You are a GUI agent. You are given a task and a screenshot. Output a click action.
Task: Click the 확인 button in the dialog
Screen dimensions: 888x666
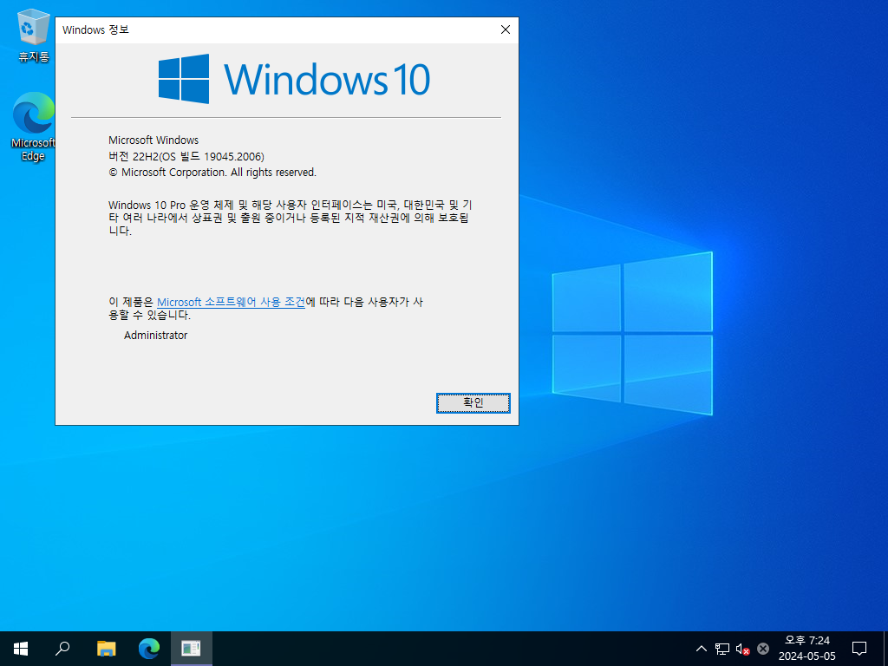click(x=473, y=402)
